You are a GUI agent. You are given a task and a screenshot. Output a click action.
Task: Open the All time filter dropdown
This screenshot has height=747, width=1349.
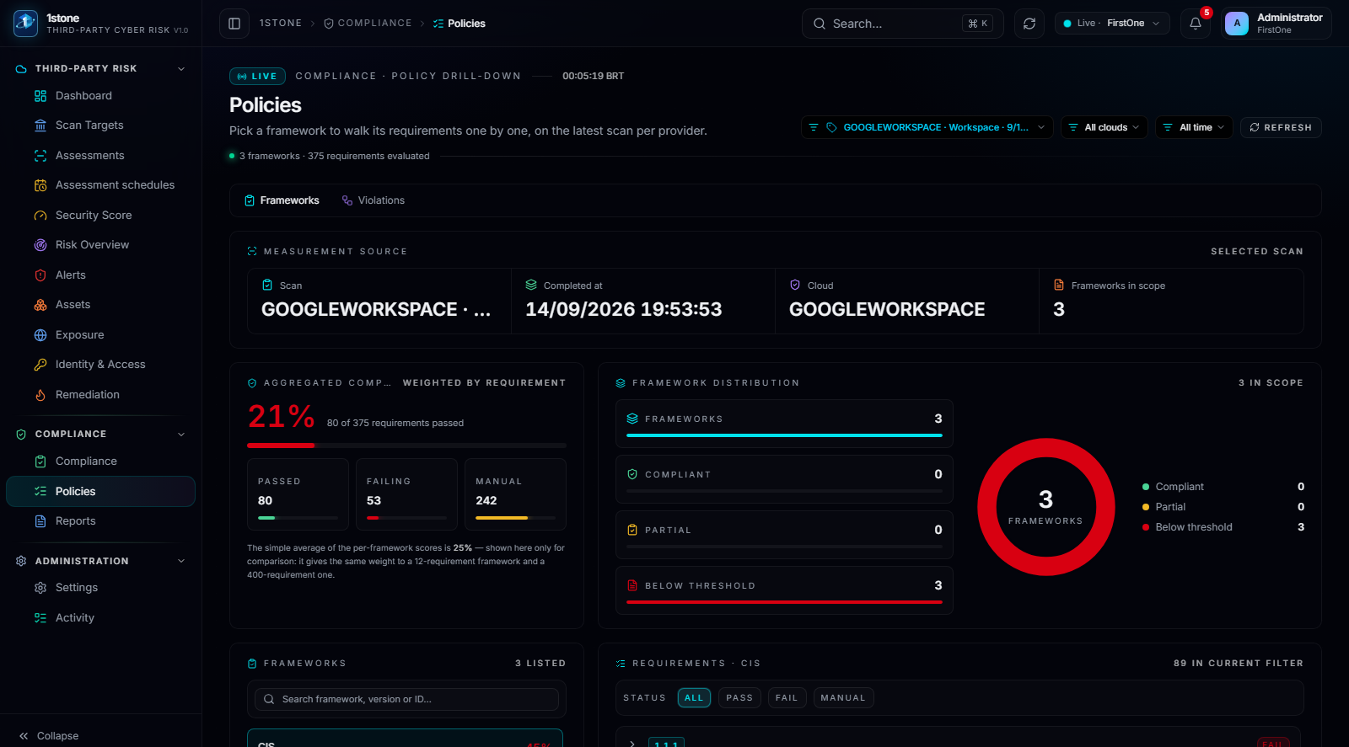(x=1194, y=127)
